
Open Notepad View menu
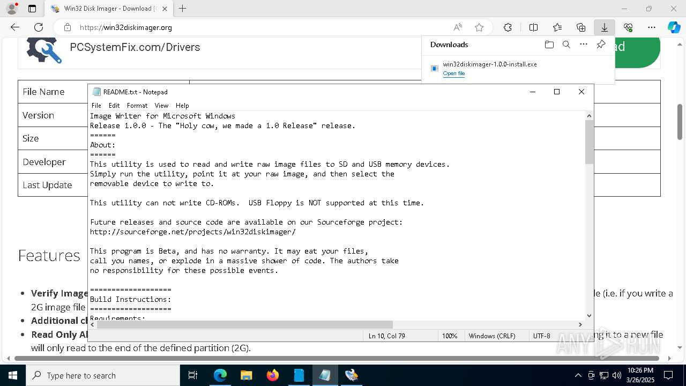tap(161, 106)
